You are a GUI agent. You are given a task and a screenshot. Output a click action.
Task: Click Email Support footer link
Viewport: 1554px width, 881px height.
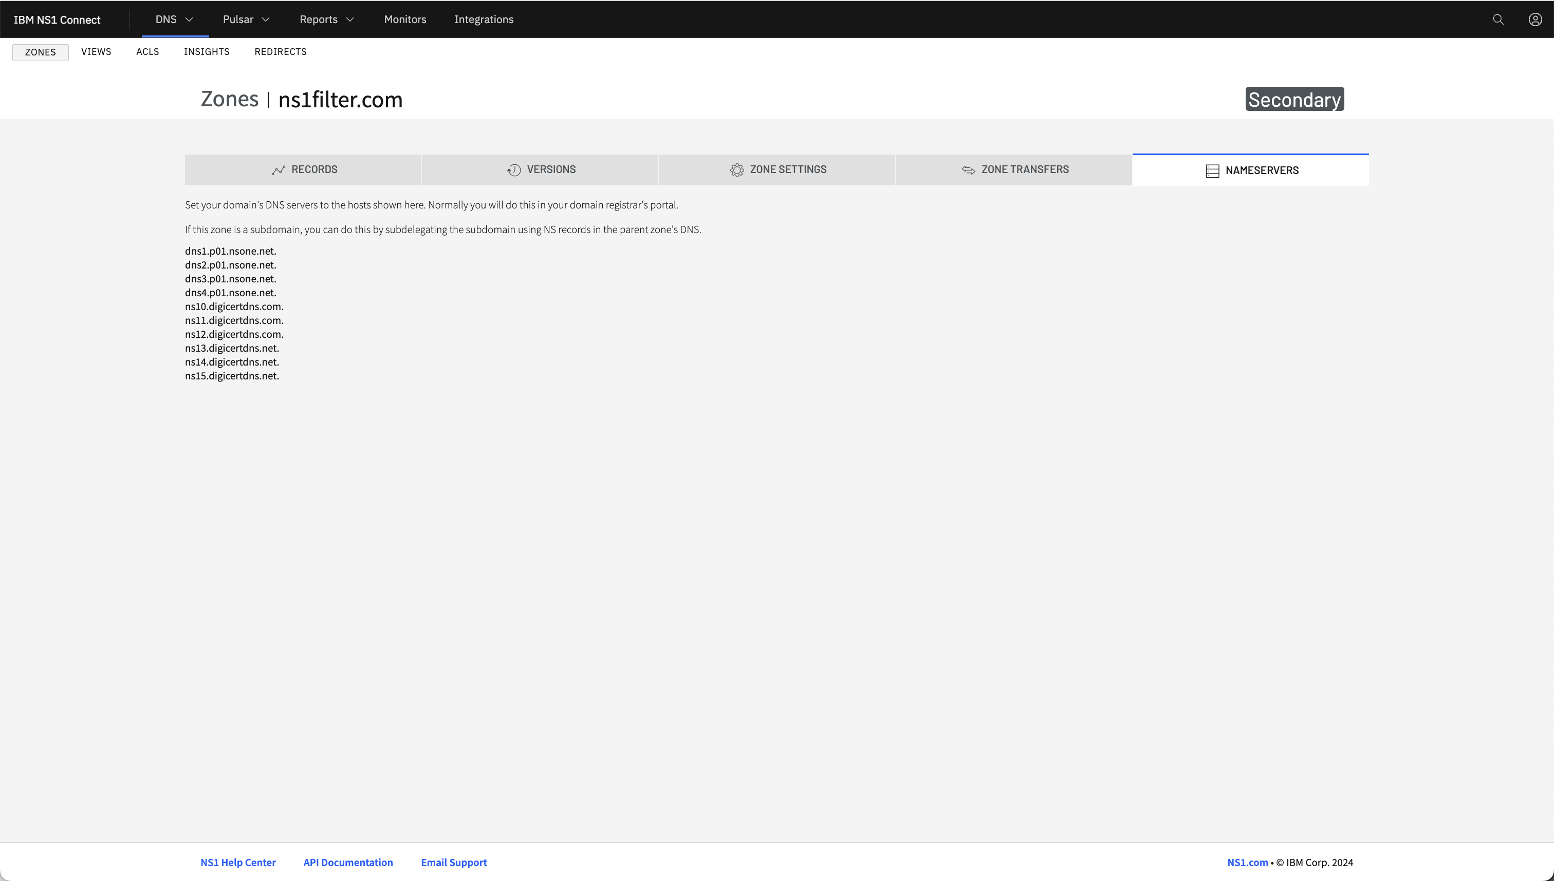pyautogui.click(x=454, y=862)
